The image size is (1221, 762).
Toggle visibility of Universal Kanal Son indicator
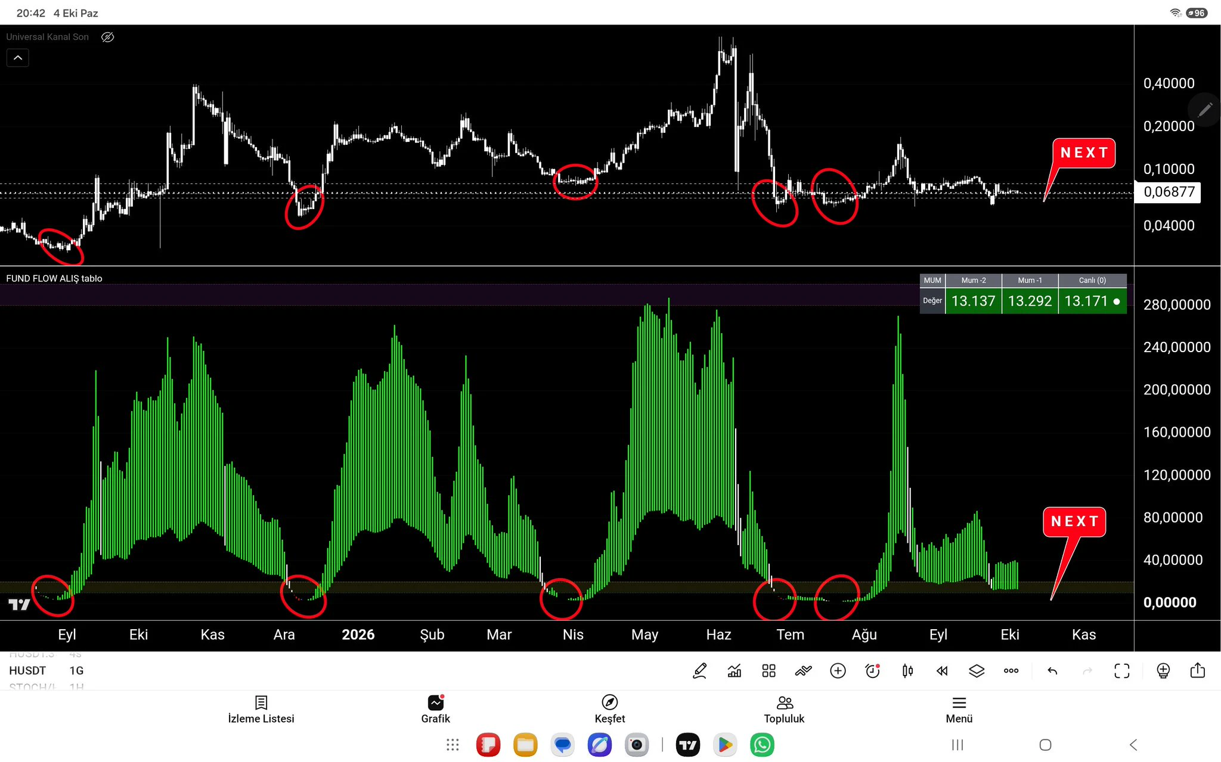pyautogui.click(x=107, y=37)
